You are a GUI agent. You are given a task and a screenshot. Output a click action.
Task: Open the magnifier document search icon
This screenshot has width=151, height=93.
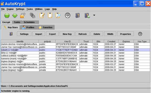tap(58, 15)
